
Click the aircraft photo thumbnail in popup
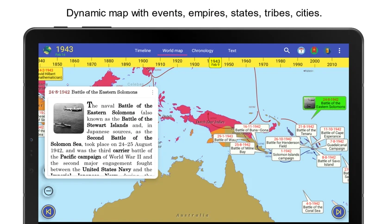coord(69,118)
